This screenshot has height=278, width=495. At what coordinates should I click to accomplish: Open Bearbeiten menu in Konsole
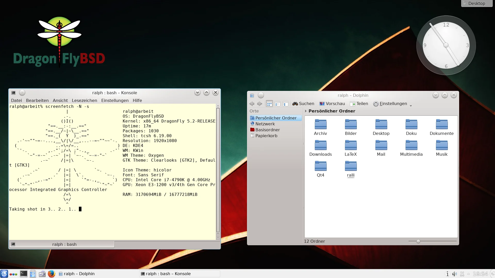click(x=37, y=100)
